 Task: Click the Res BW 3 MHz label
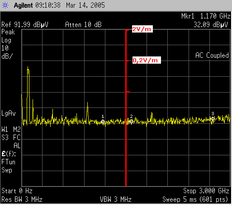pos(22,200)
